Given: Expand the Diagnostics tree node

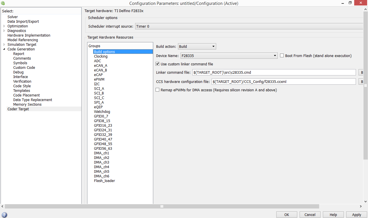Looking at the screenshot, I should (4, 31).
